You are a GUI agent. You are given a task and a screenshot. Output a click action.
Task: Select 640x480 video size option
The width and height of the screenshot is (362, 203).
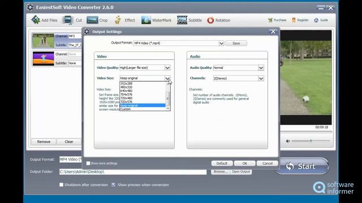click(143, 91)
